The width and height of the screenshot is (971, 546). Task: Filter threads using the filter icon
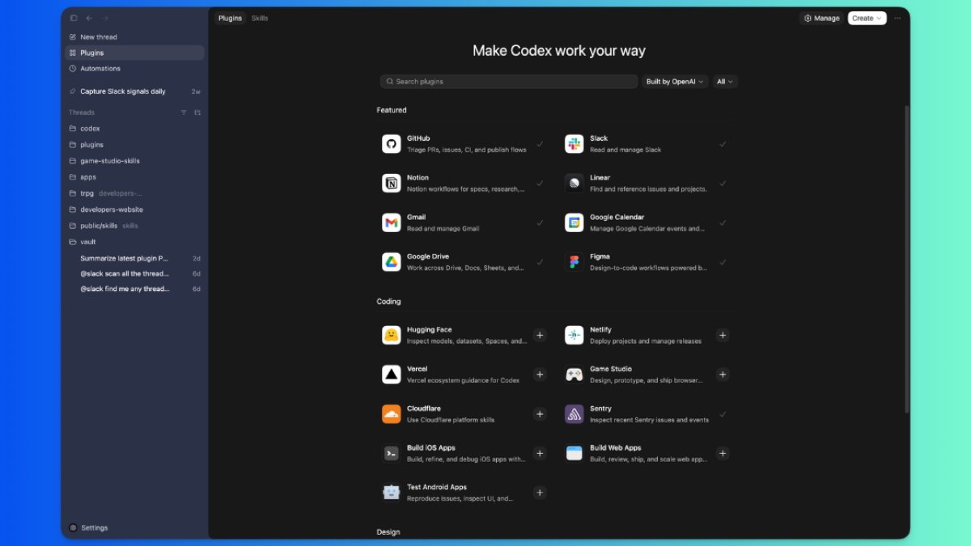coord(184,112)
